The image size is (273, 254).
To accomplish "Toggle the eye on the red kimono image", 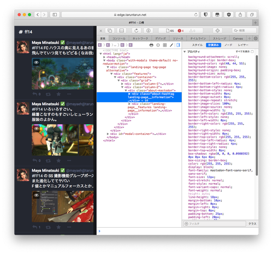I will point(36,195).
